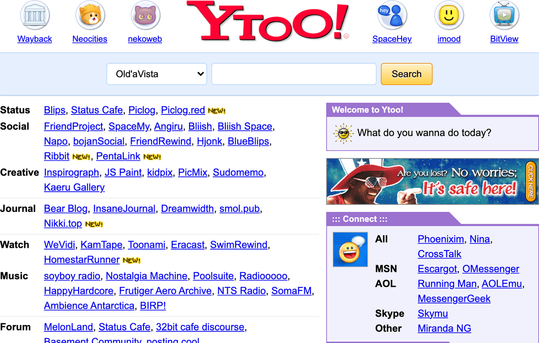This screenshot has width=539, height=343.
Task: Open the SpaceHey chat bubble icon
Action: pos(392,16)
